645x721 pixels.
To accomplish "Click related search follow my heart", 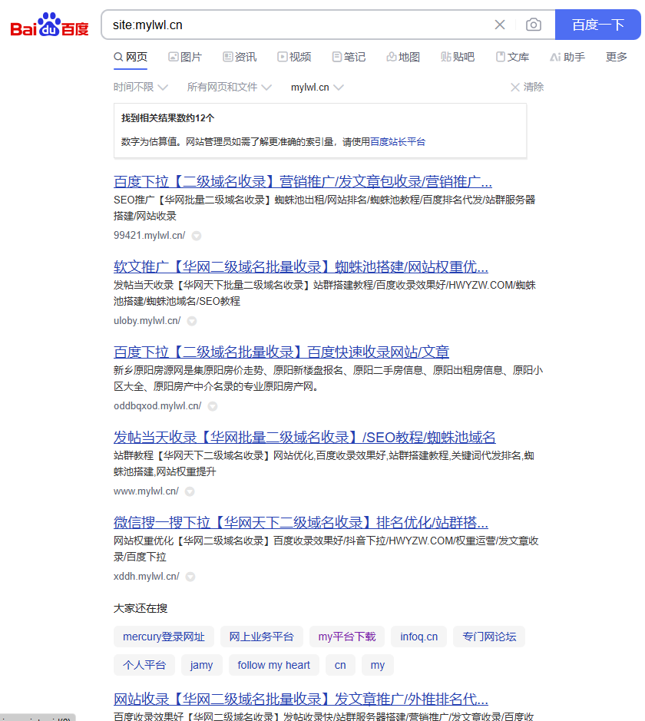I will pyautogui.click(x=274, y=665).
